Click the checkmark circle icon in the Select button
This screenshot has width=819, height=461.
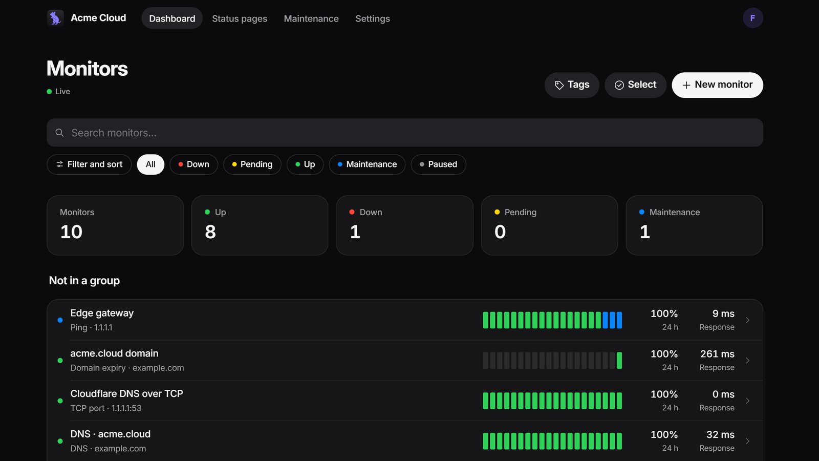tap(619, 85)
